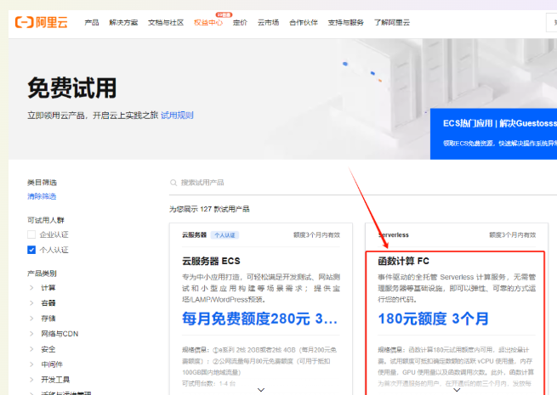Expand the 函数计算 FC card details chevron
The height and width of the screenshot is (395, 557).
pos(457,390)
